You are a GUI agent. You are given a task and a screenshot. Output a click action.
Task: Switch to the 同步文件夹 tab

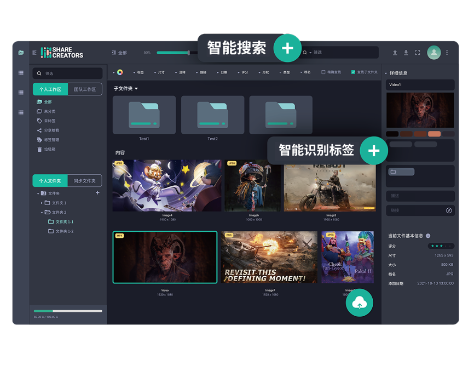point(83,180)
